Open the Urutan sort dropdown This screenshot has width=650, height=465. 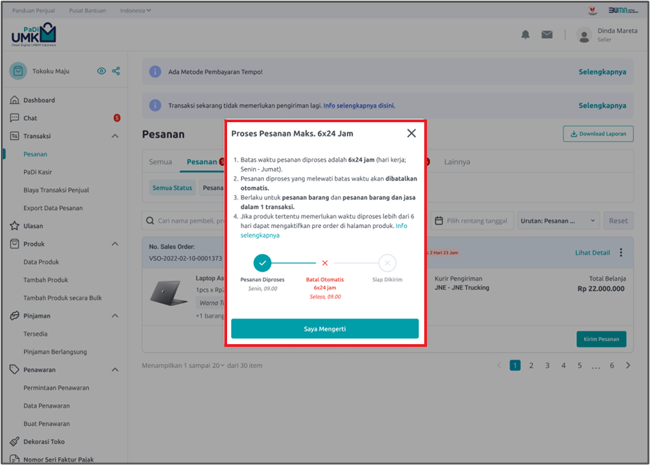coord(558,221)
